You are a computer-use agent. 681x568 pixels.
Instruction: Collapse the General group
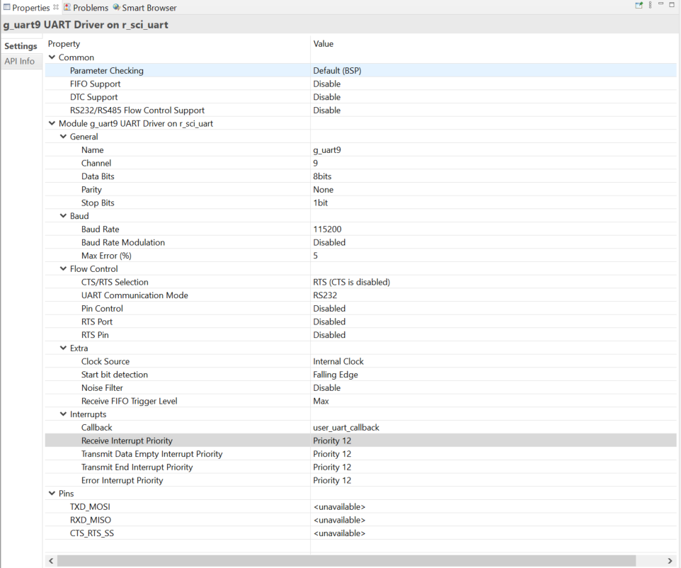pyautogui.click(x=64, y=137)
